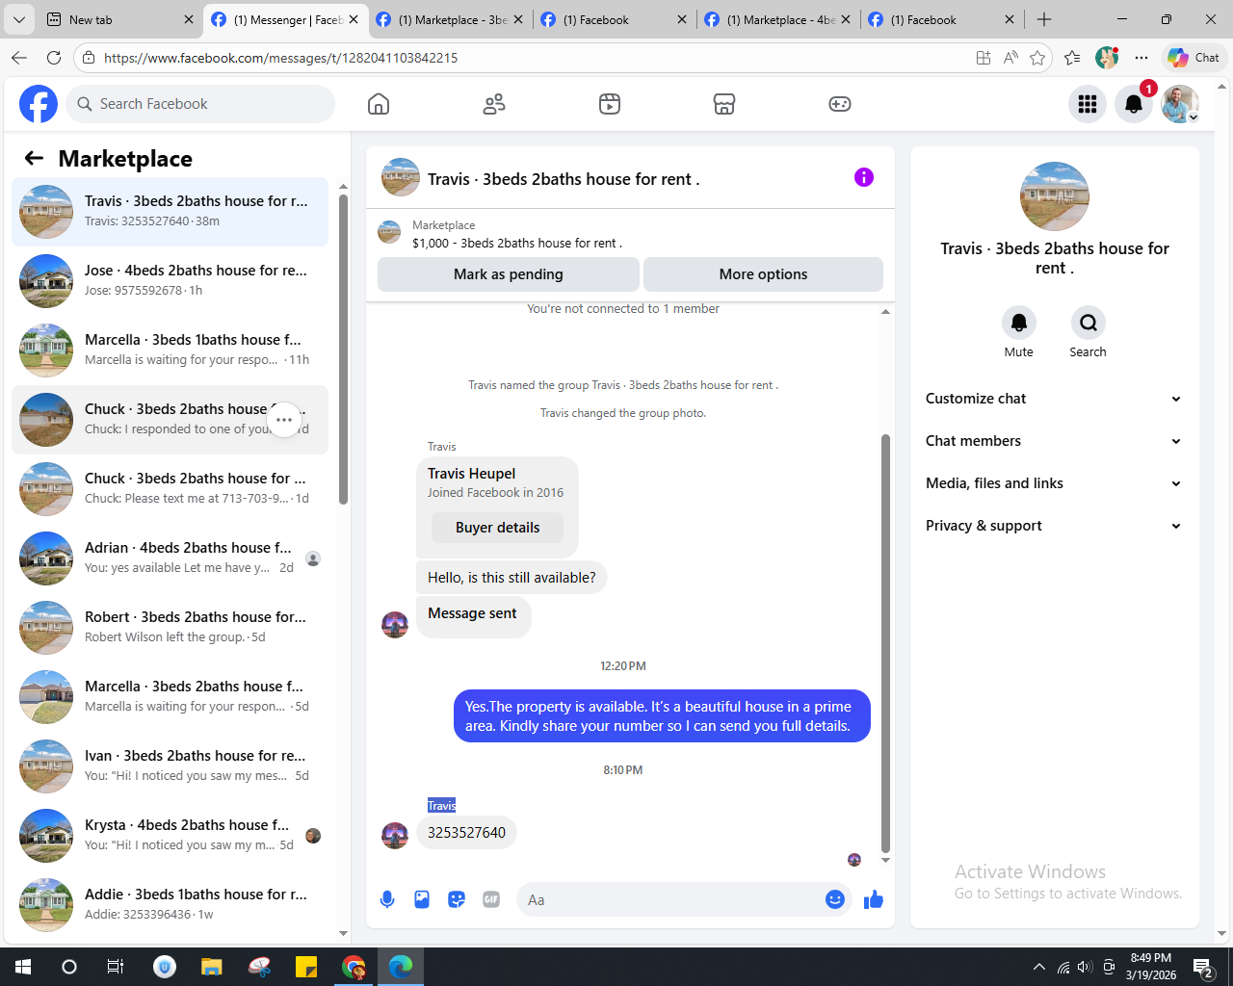This screenshot has width=1233, height=986.
Task: Open File Explorer from the taskbar
Action: coord(211,967)
